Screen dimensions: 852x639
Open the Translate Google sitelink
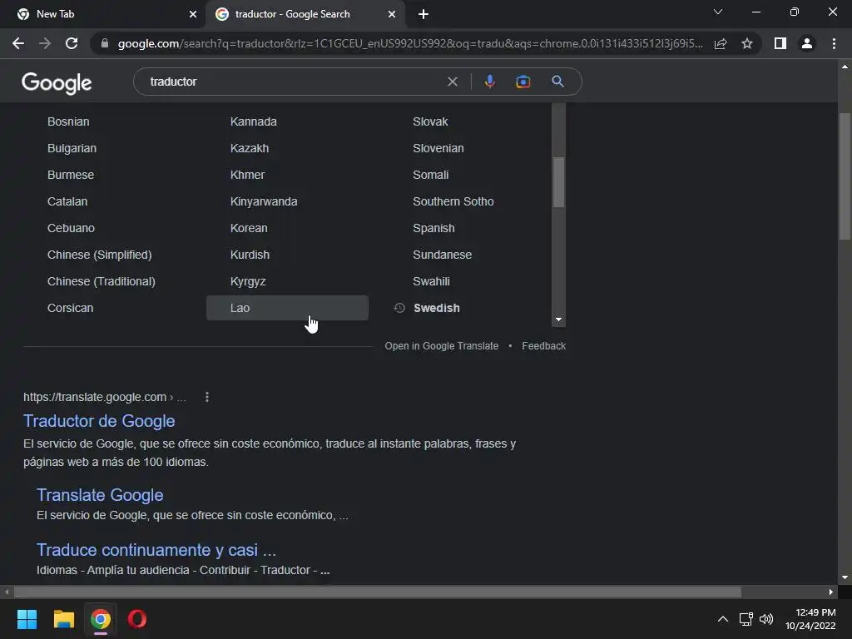point(100,495)
